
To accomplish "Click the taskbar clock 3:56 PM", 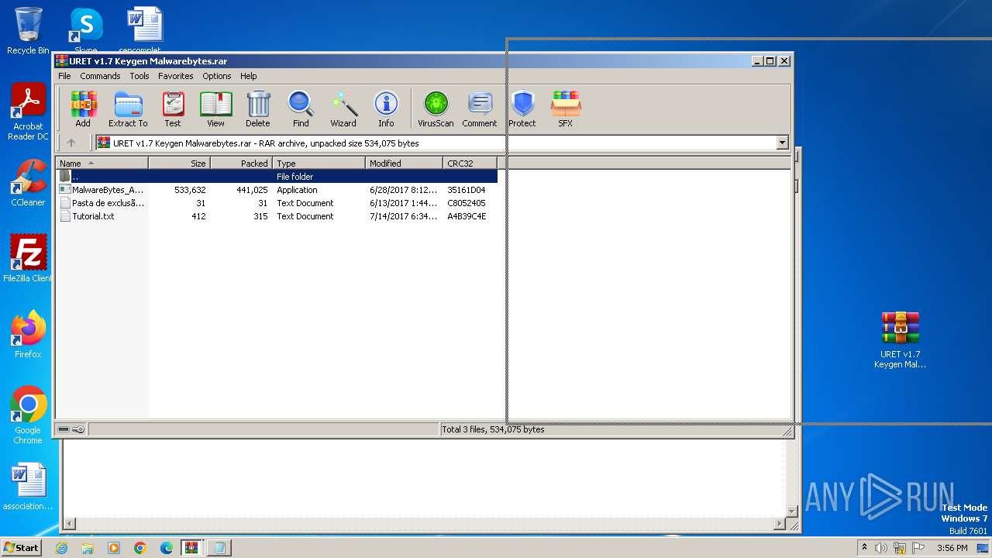I will pos(952,548).
